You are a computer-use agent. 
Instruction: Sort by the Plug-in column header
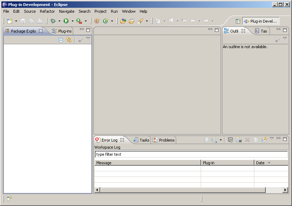click(x=227, y=163)
